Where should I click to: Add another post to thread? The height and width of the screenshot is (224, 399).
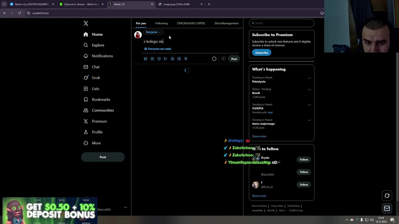click(223, 58)
